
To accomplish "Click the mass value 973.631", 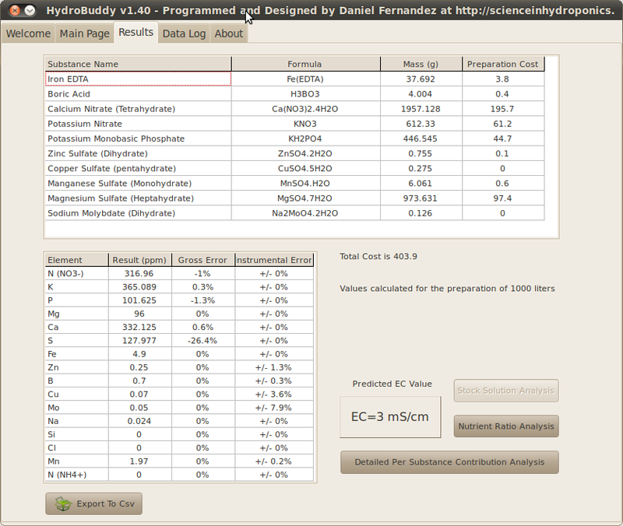I will [421, 198].
